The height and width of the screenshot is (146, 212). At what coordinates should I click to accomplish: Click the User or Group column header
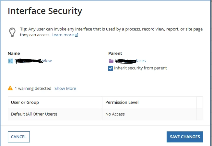55,103
